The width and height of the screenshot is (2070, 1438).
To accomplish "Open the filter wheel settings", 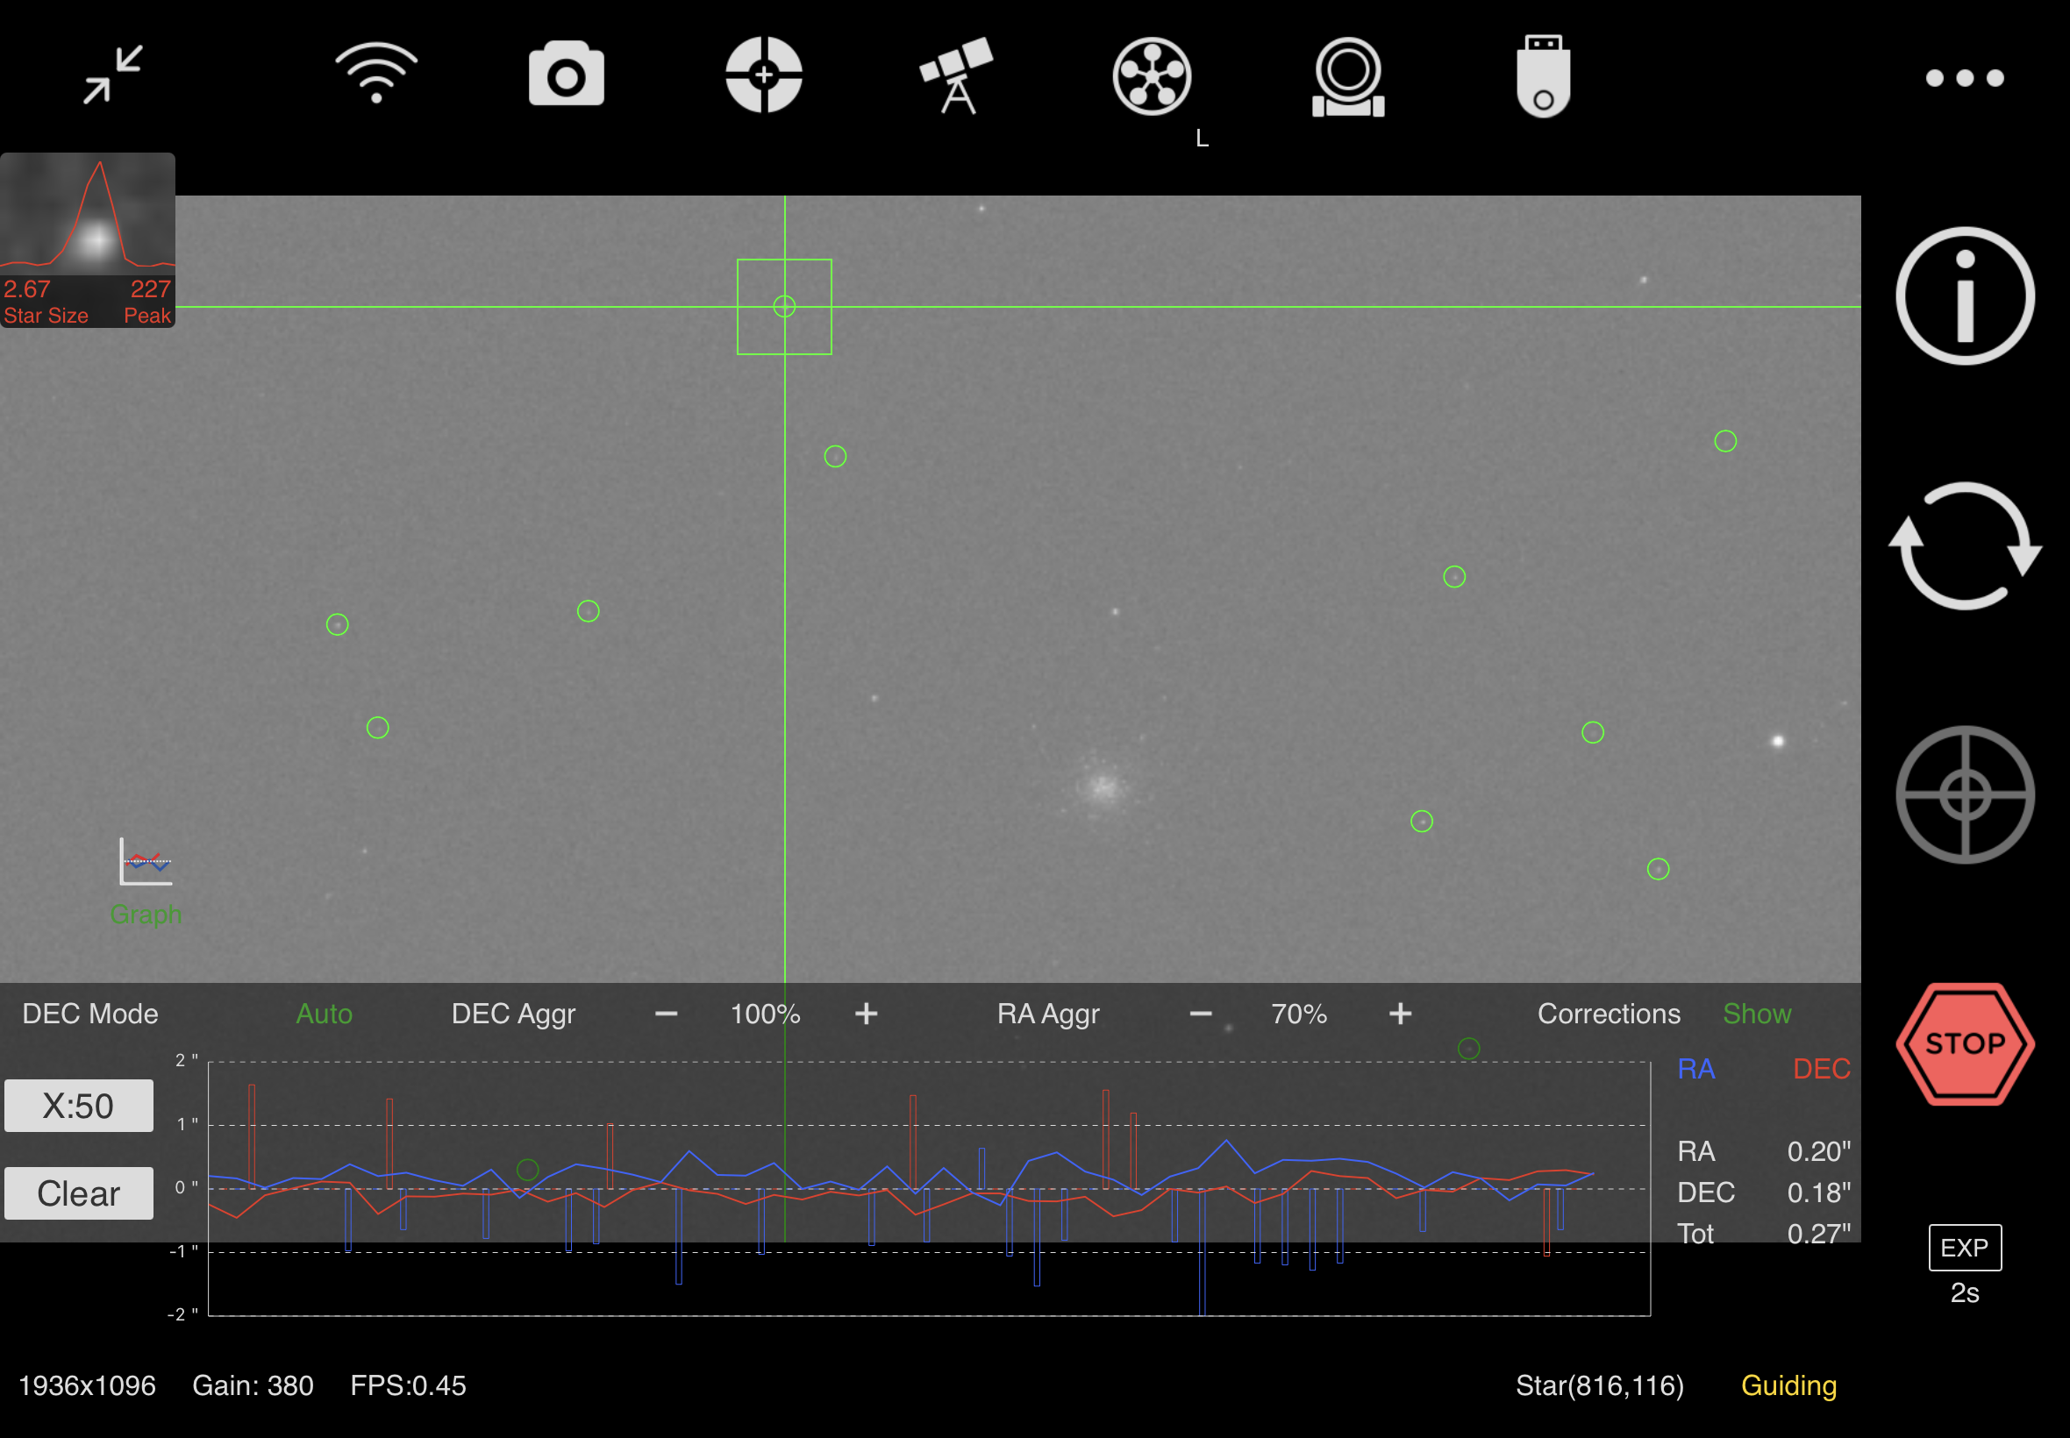I will [x=1152, y=77].
